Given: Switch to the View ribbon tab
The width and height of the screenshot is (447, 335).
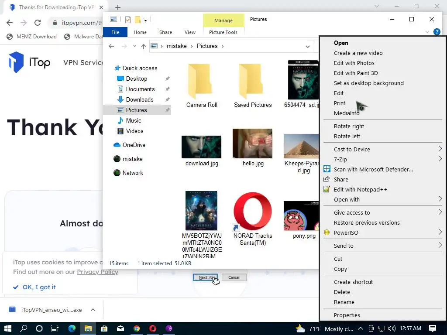Looking at the screenshot, I should [x=190, y=32].
